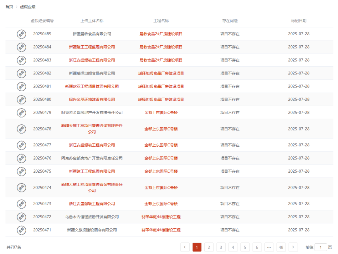Click 虚假业绩 breadcrumb item
Viewport: 338px width, 254px height.
click(28, 7)
